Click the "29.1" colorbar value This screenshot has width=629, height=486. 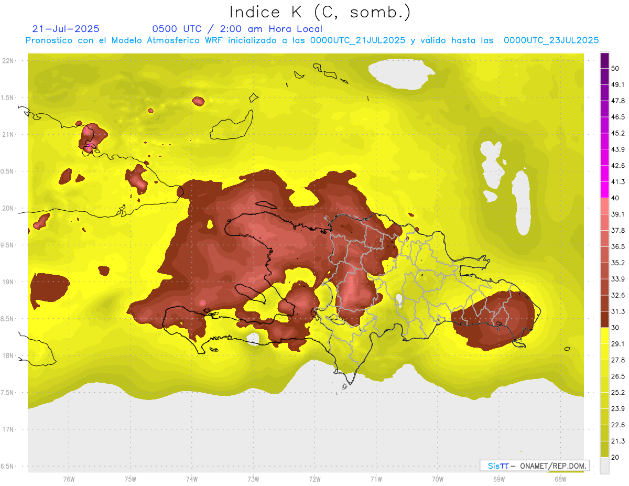618,343
